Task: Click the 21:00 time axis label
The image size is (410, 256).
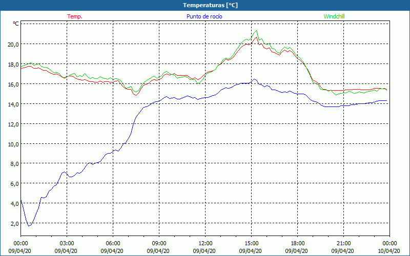Action: 344,244
